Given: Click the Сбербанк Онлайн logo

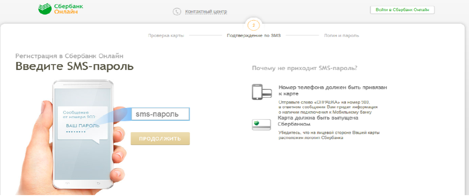Looking at the screenshot, I should pyautogui.click(x=61, y=9).
